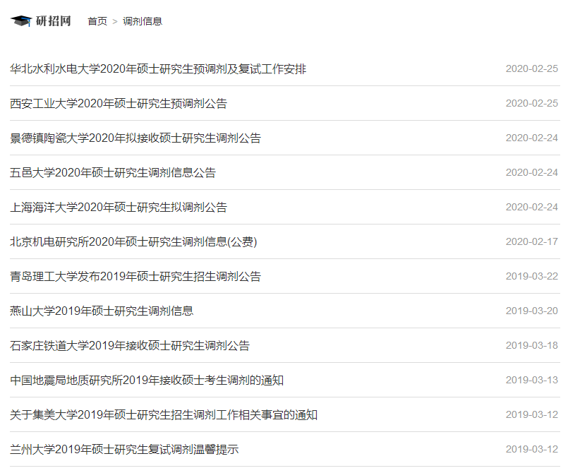The height and width of the screenshot is (473, 568).
Task: Select the 调剂信息 breadcrumb item
Action: pyautogui.click(x=143, y=21)
